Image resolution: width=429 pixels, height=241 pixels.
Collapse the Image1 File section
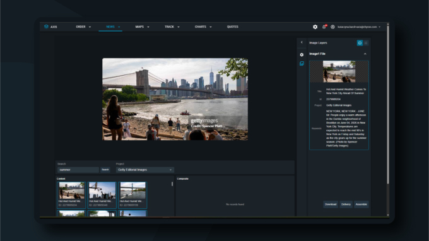click(x=365, y=54)
